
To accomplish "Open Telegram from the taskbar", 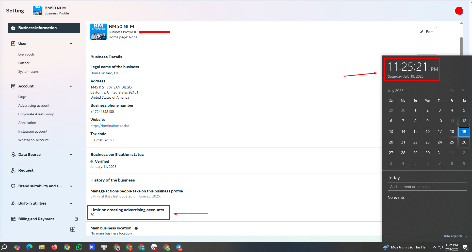I will pos(179,247).
